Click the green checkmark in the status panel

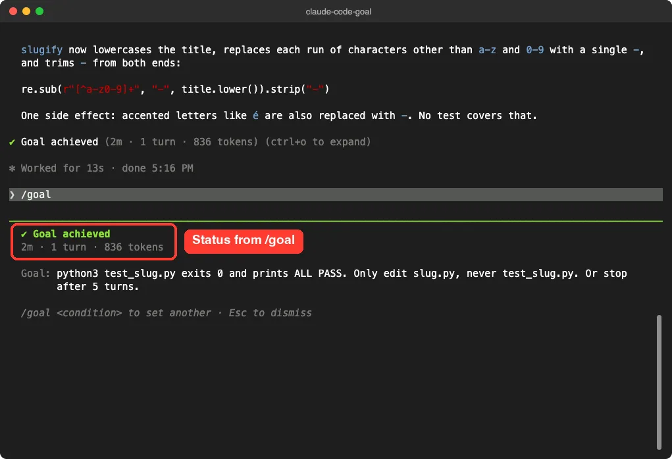pyautogui.click(x=24, y=234)
